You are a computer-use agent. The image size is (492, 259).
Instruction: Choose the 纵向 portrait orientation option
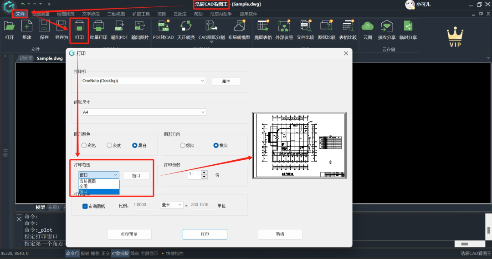(x=183, y=146)
